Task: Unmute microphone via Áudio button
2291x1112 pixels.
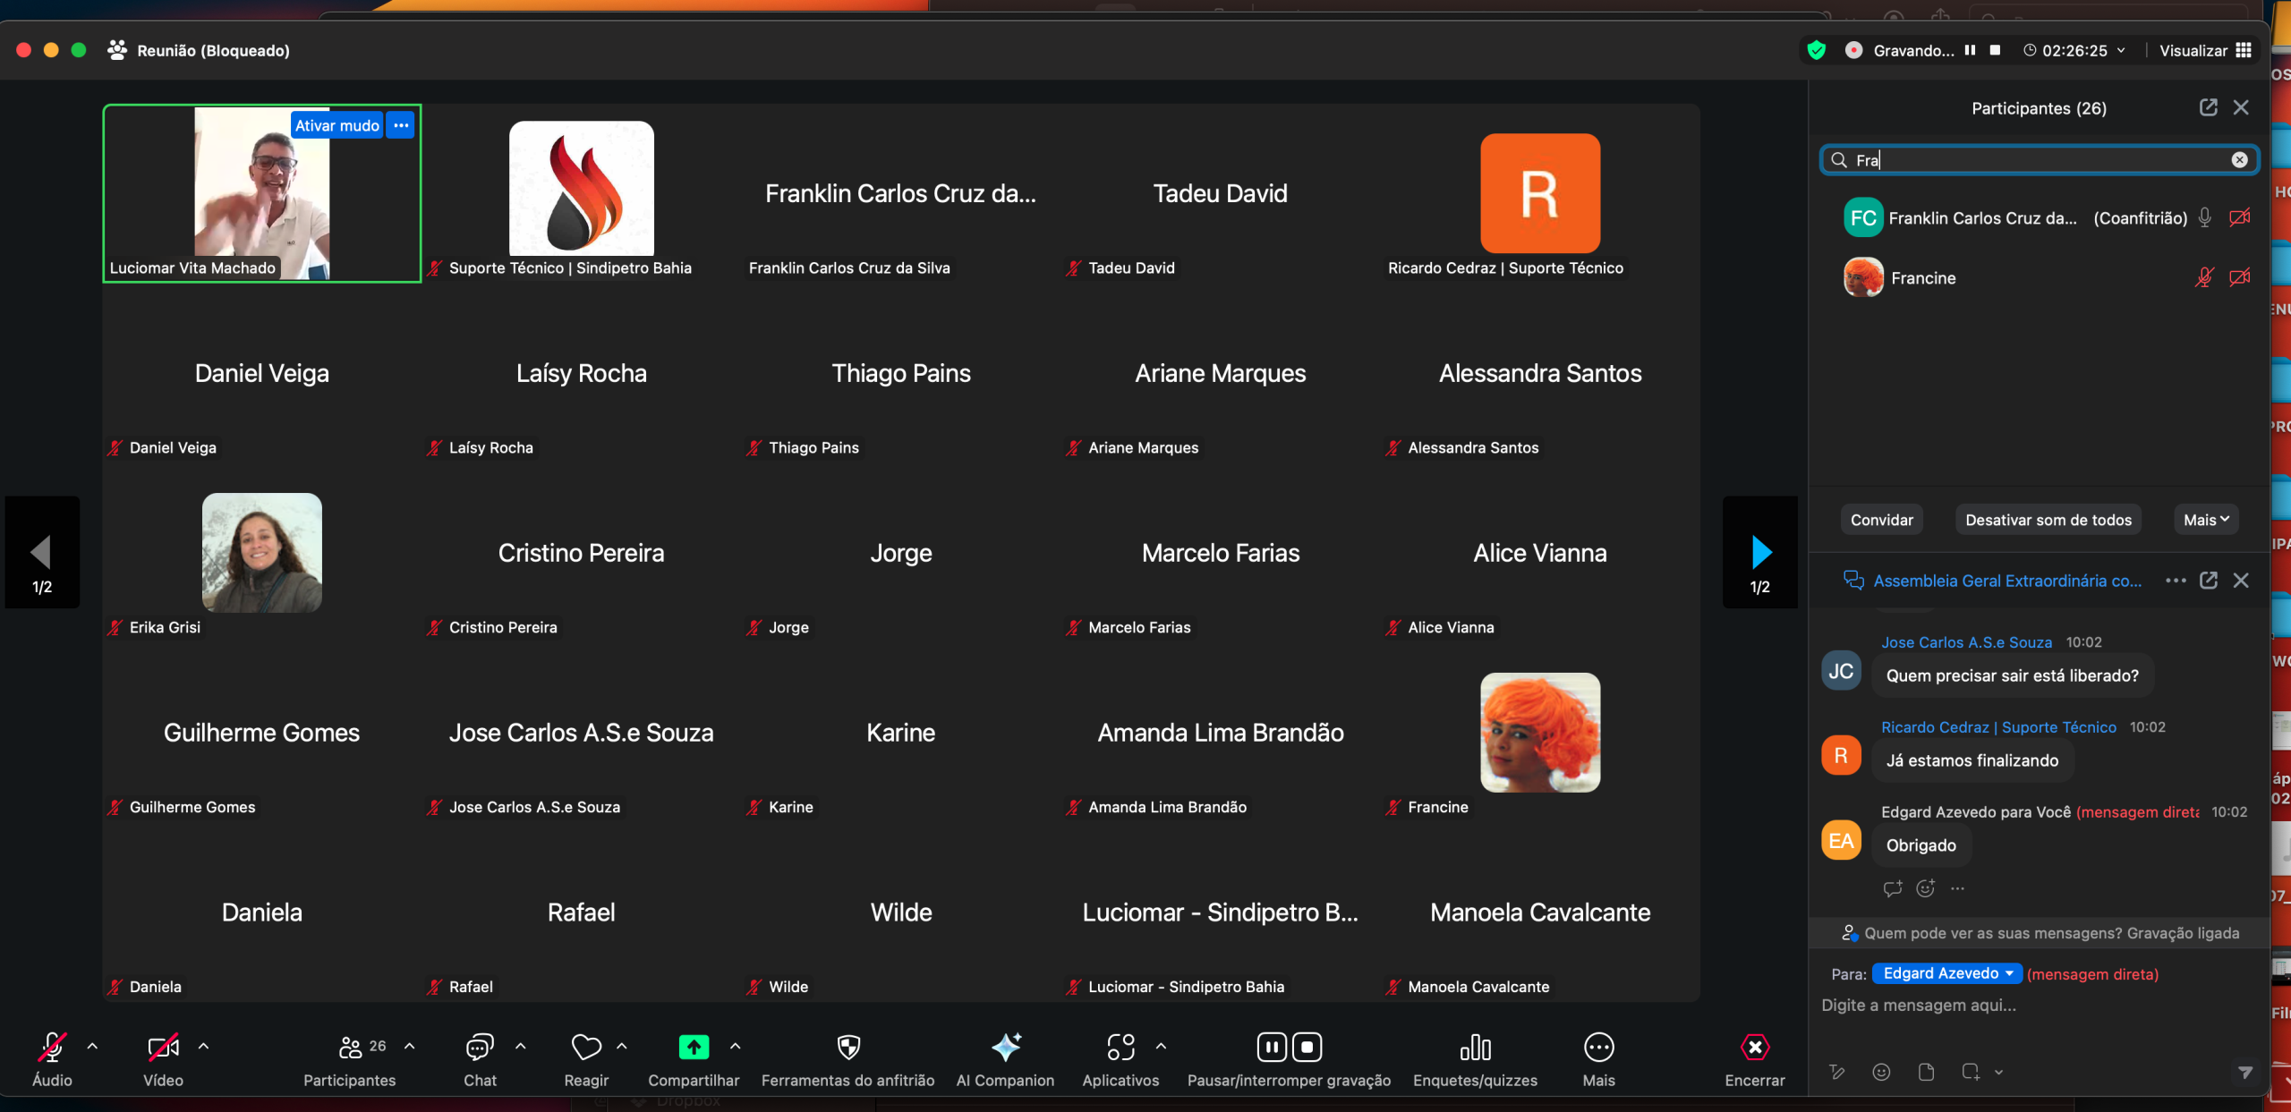Action: click(52, 1047)
